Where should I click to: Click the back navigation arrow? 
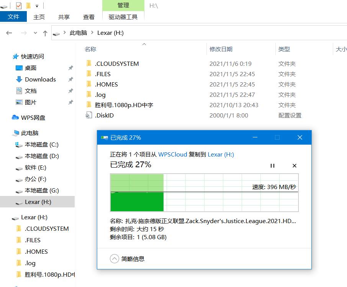point(9,33)
